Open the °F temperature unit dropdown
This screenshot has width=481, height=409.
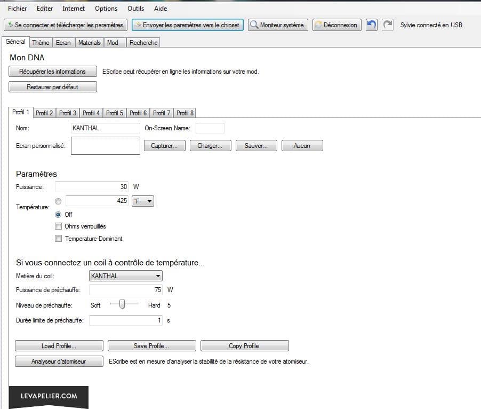tap(142, 201)
